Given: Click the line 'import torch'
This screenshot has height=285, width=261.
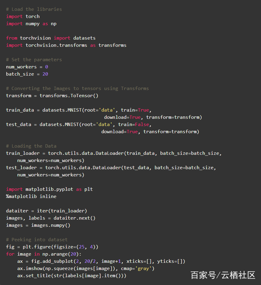Looking at the screenshot, I should coord(23,16).
